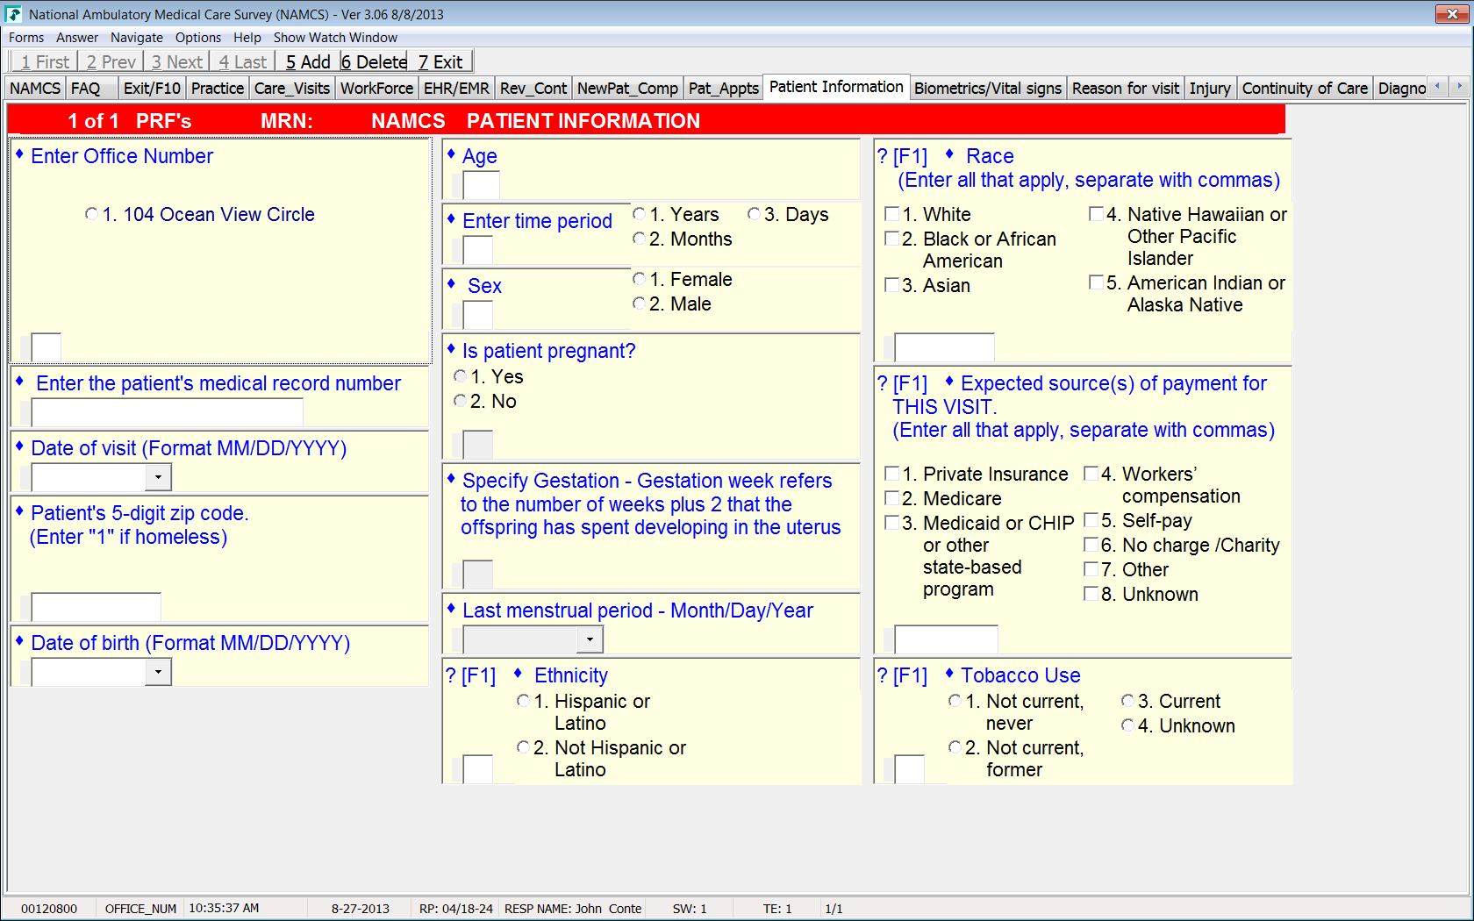Expand Last menstrual period date dropdown
1474x921 pixels.
pyautogui.click(x=590, y=639)
